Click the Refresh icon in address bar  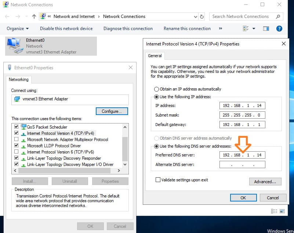point(202,16)
